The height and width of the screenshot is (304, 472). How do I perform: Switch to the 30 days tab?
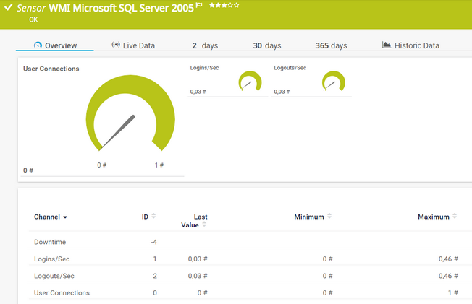266,45
